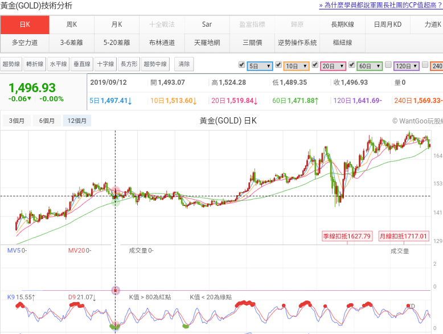The width and height of the screenshot is (443, 334).
Task: Enable the 120日 moving average checkbox
Action: [388, 65]
